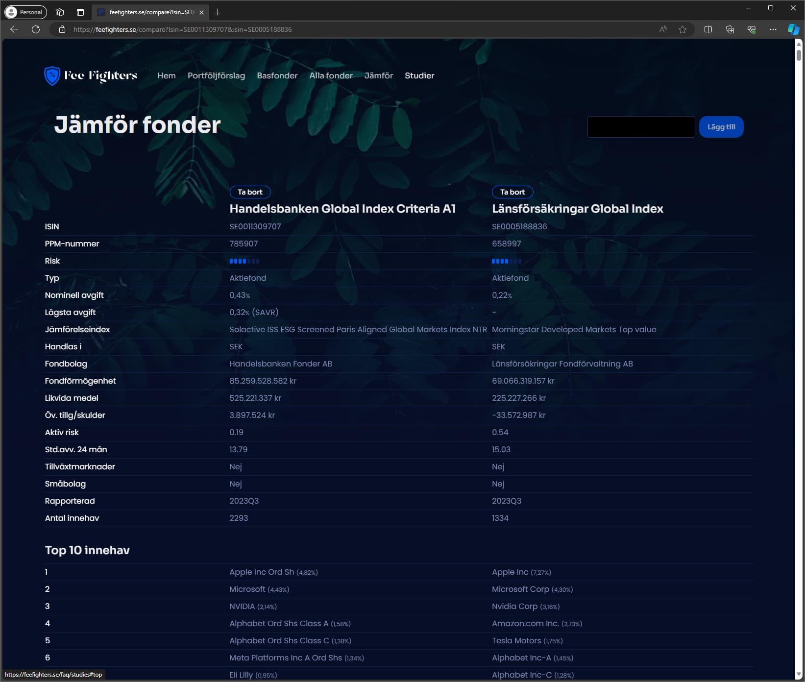Click the read aloud icon

(x=662, y=29)
